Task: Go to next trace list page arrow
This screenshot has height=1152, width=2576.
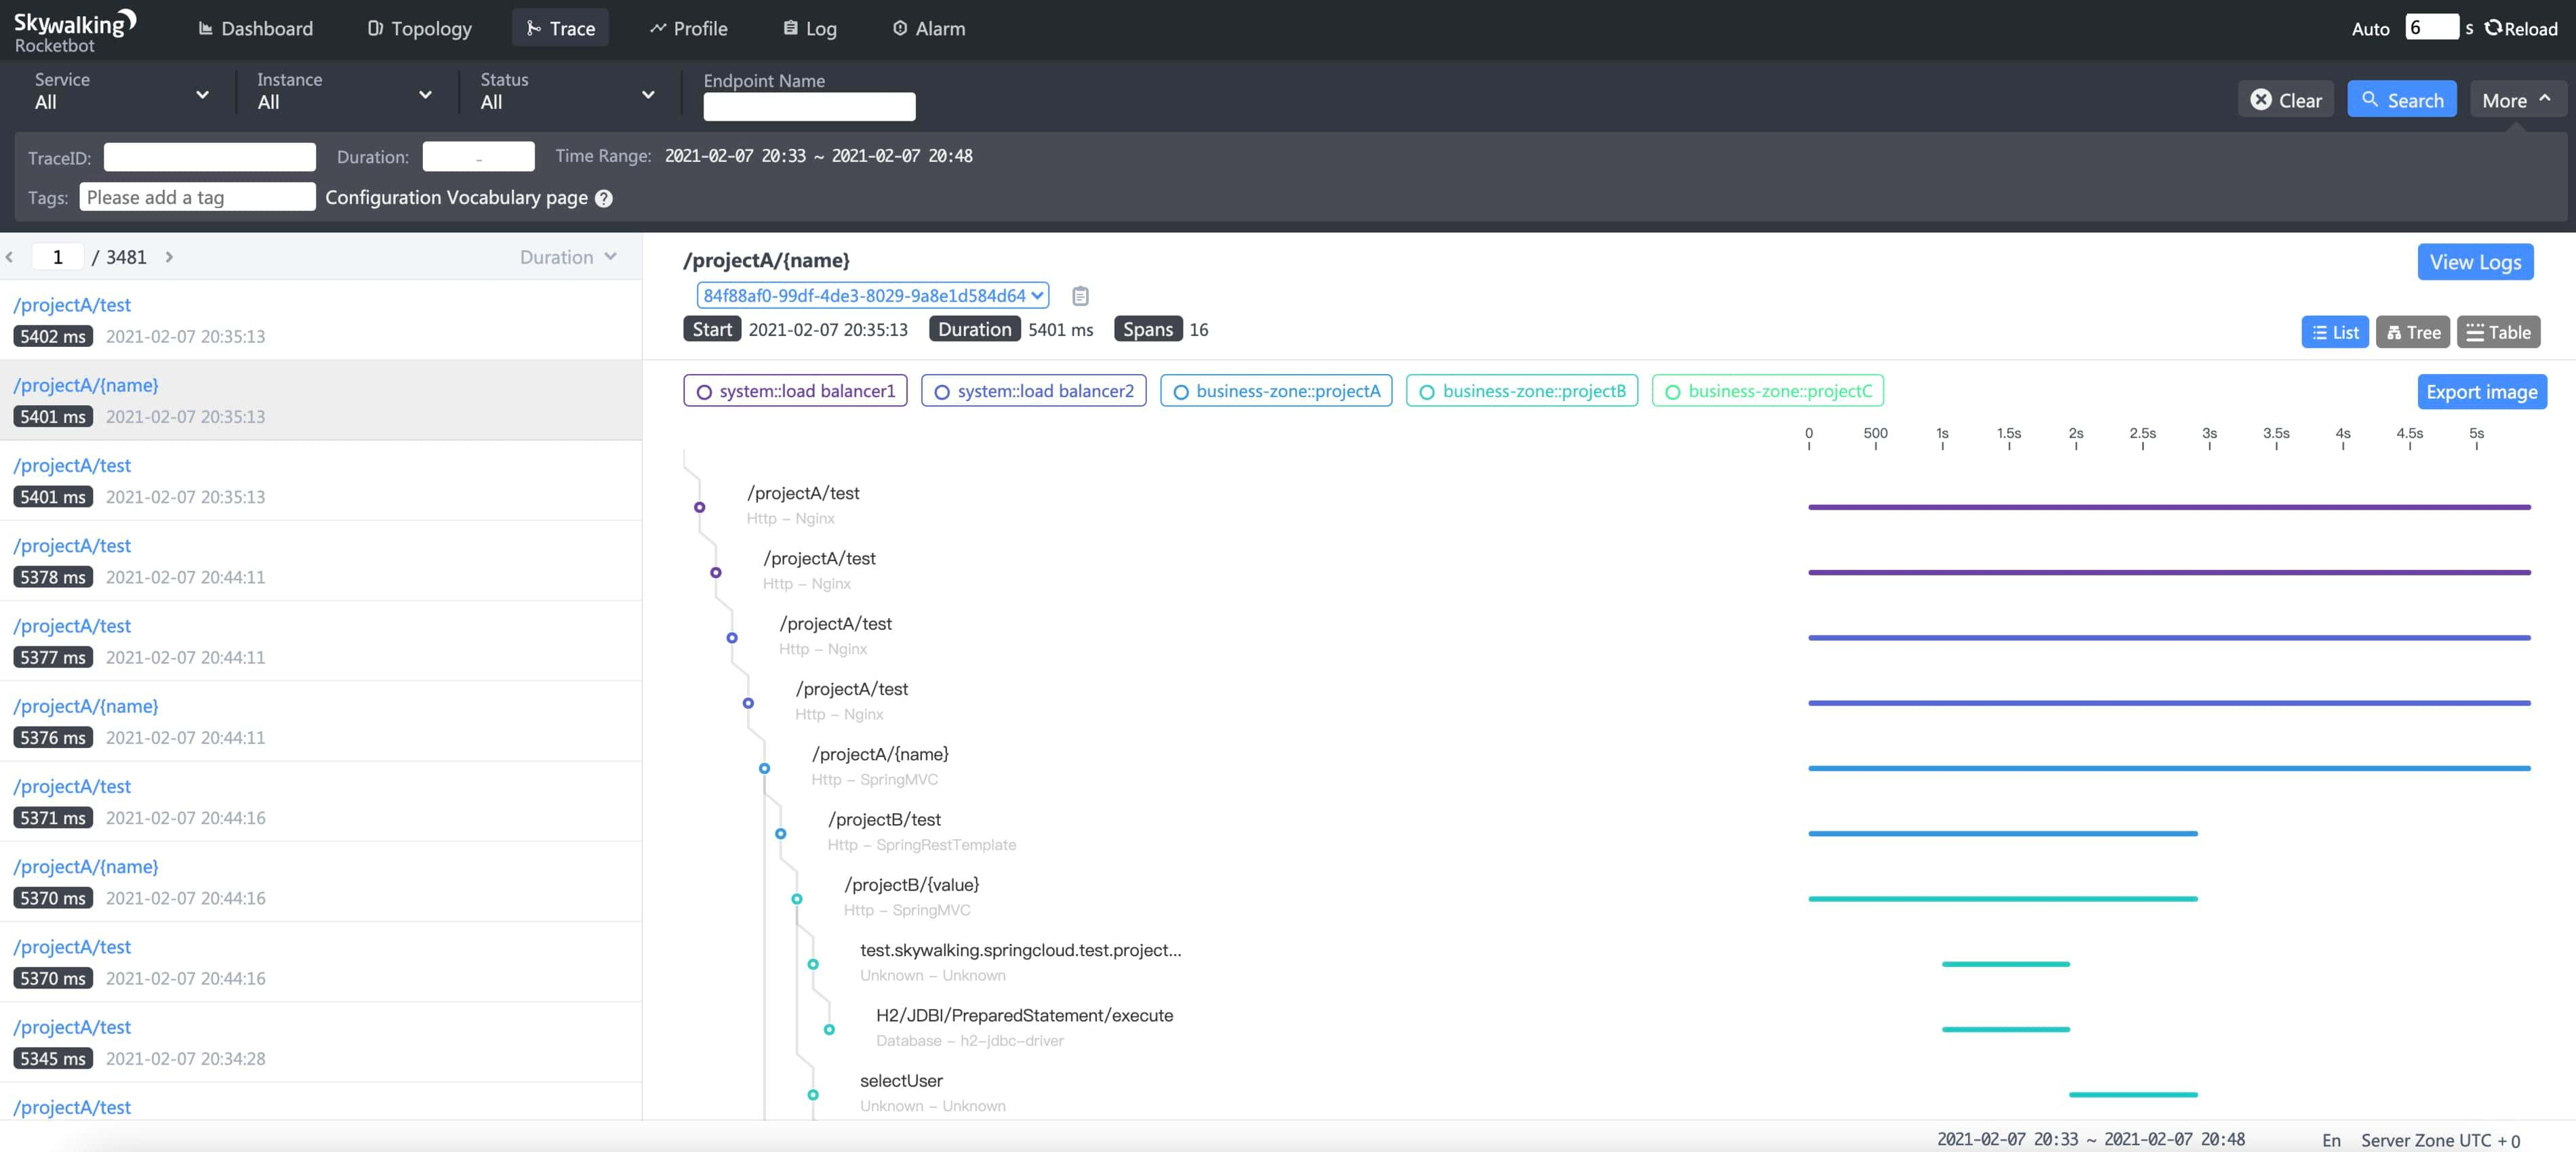Action: click(x=169, y=257)
